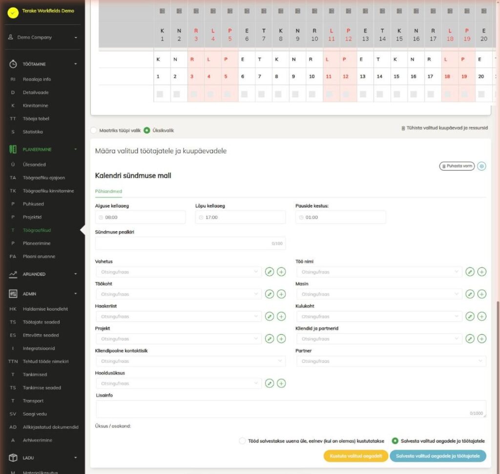The width and height of the screenshot is (500, 474).
Task: Add new Masin with plus icon
Action: coord(482,294)
